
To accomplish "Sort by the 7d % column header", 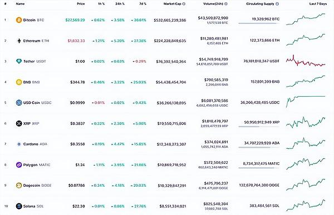I will 143,4.
